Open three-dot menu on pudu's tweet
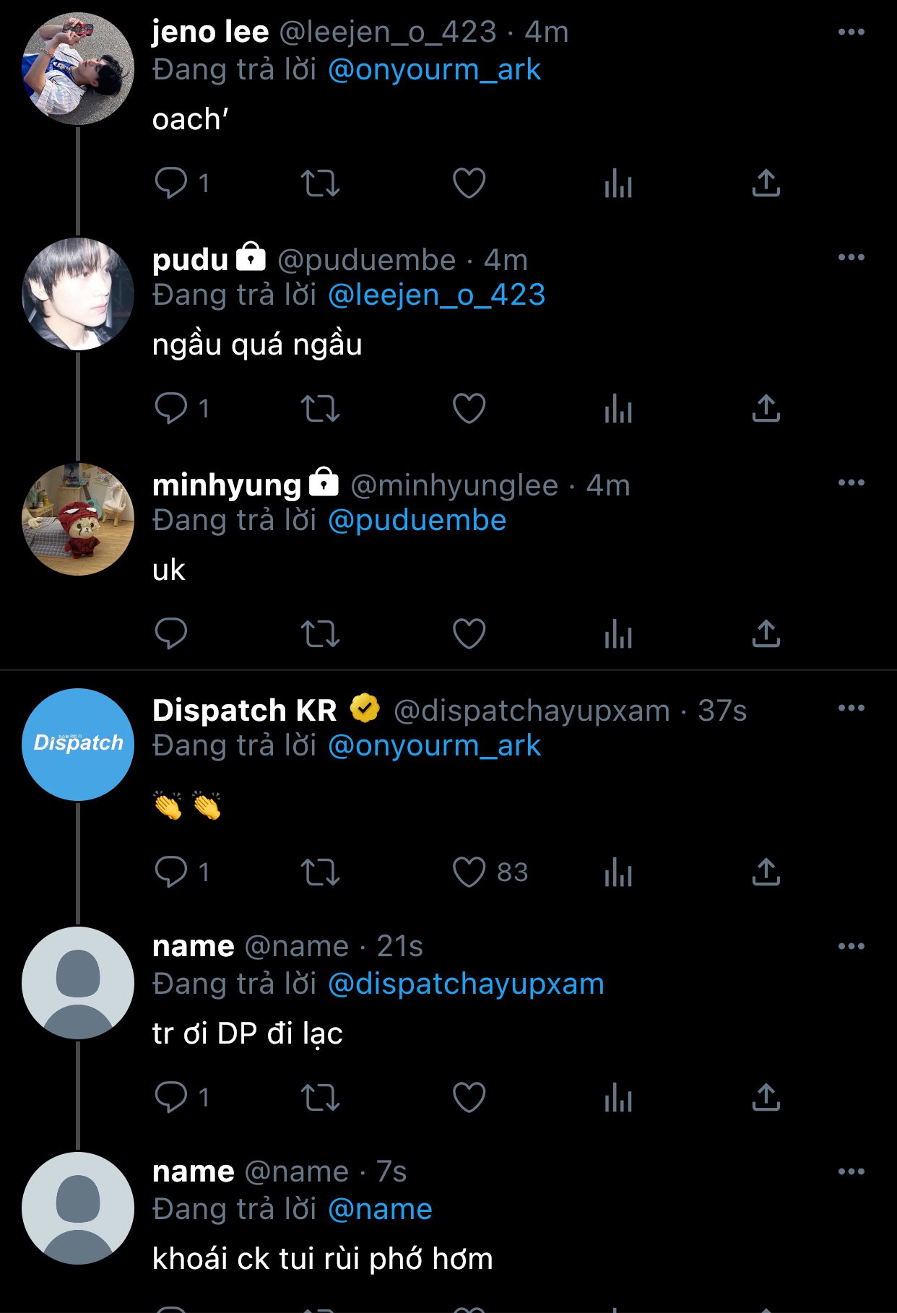 click(851, 257)
